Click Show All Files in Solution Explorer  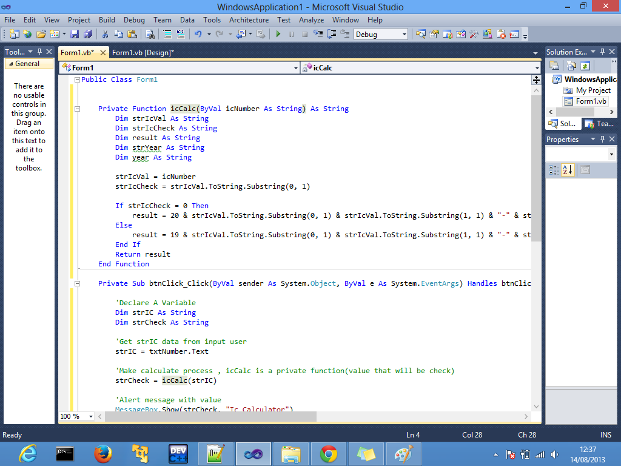click(x=571, y=66)
